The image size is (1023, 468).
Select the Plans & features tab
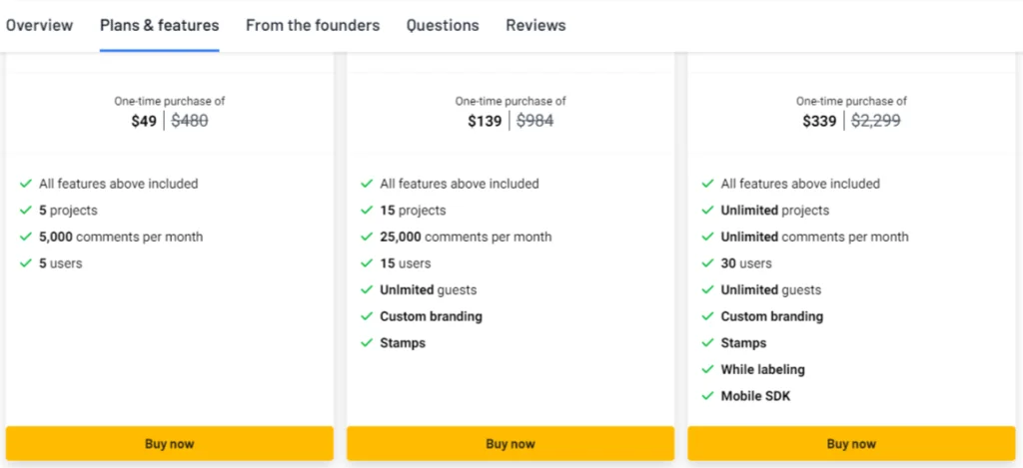(159, 25)
